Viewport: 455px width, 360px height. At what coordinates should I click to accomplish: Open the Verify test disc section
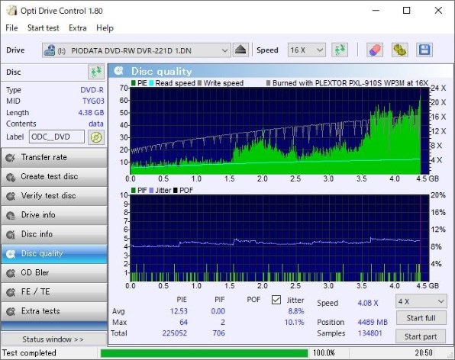pos(54,196)
